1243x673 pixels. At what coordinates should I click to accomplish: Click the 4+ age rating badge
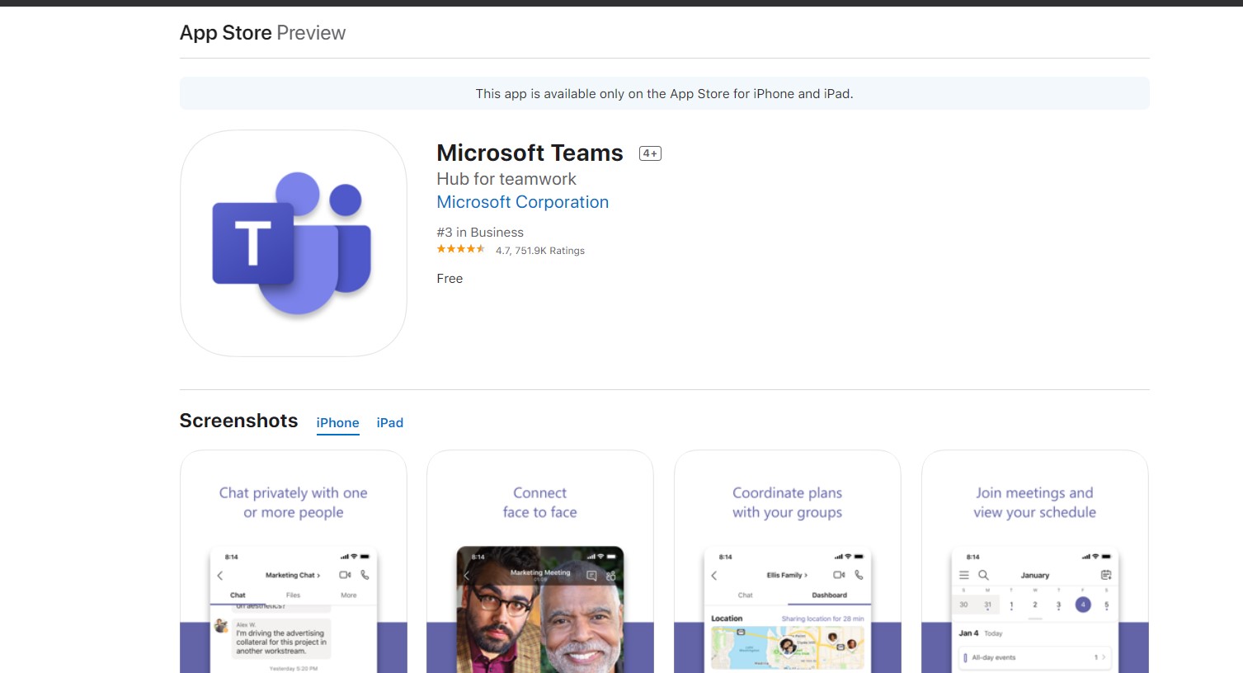[650, 153]
